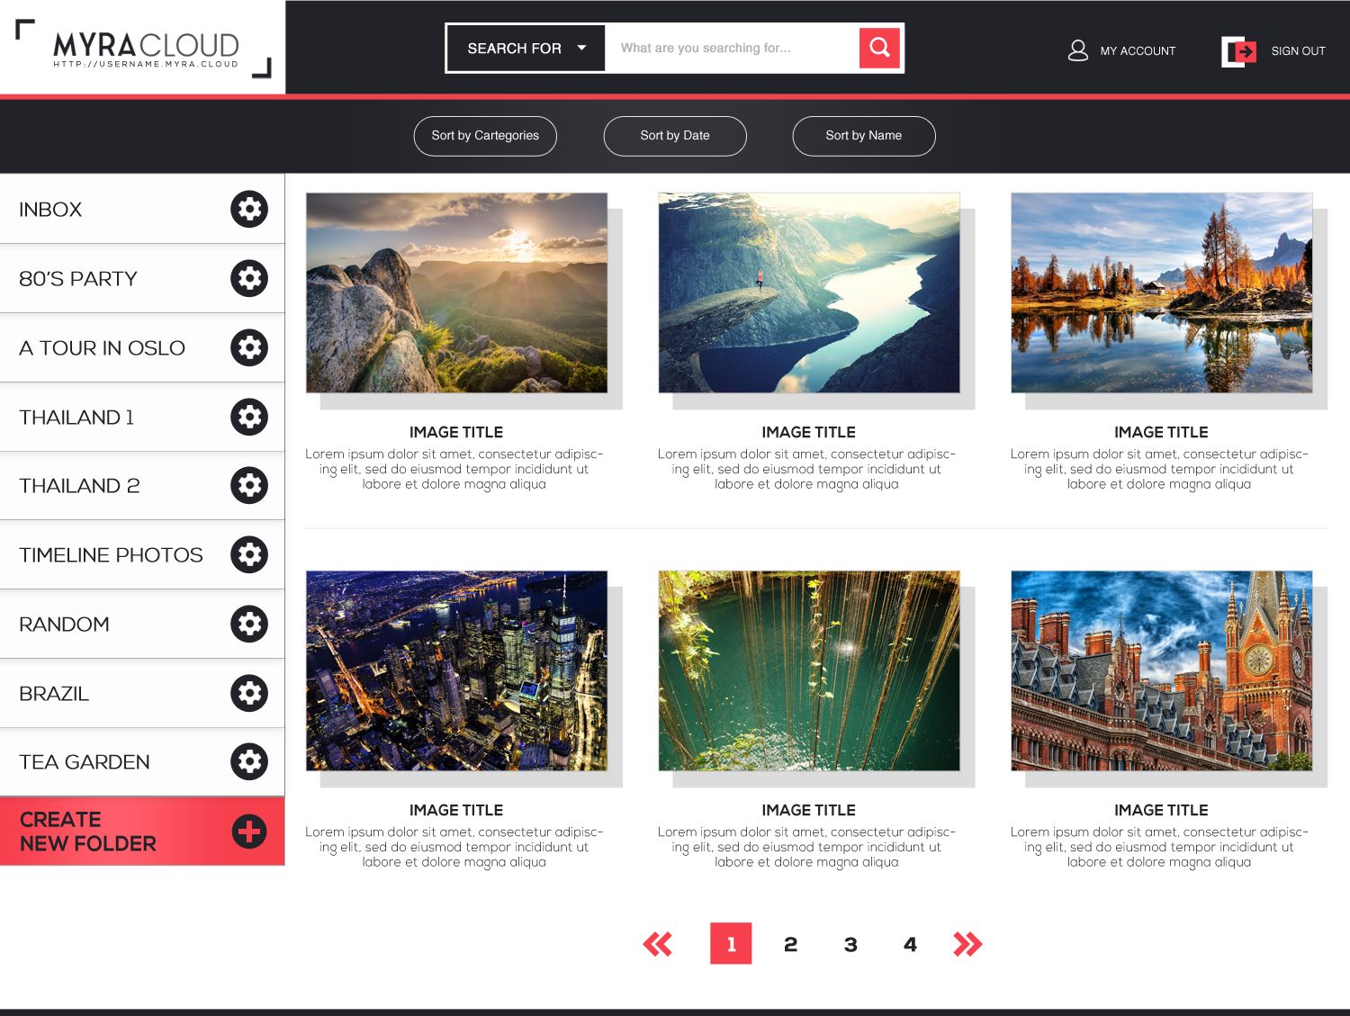Click IMAGE TITLE under the clock tower photo
This screenshot has width=1350, height=1016.
[1161, 811]
